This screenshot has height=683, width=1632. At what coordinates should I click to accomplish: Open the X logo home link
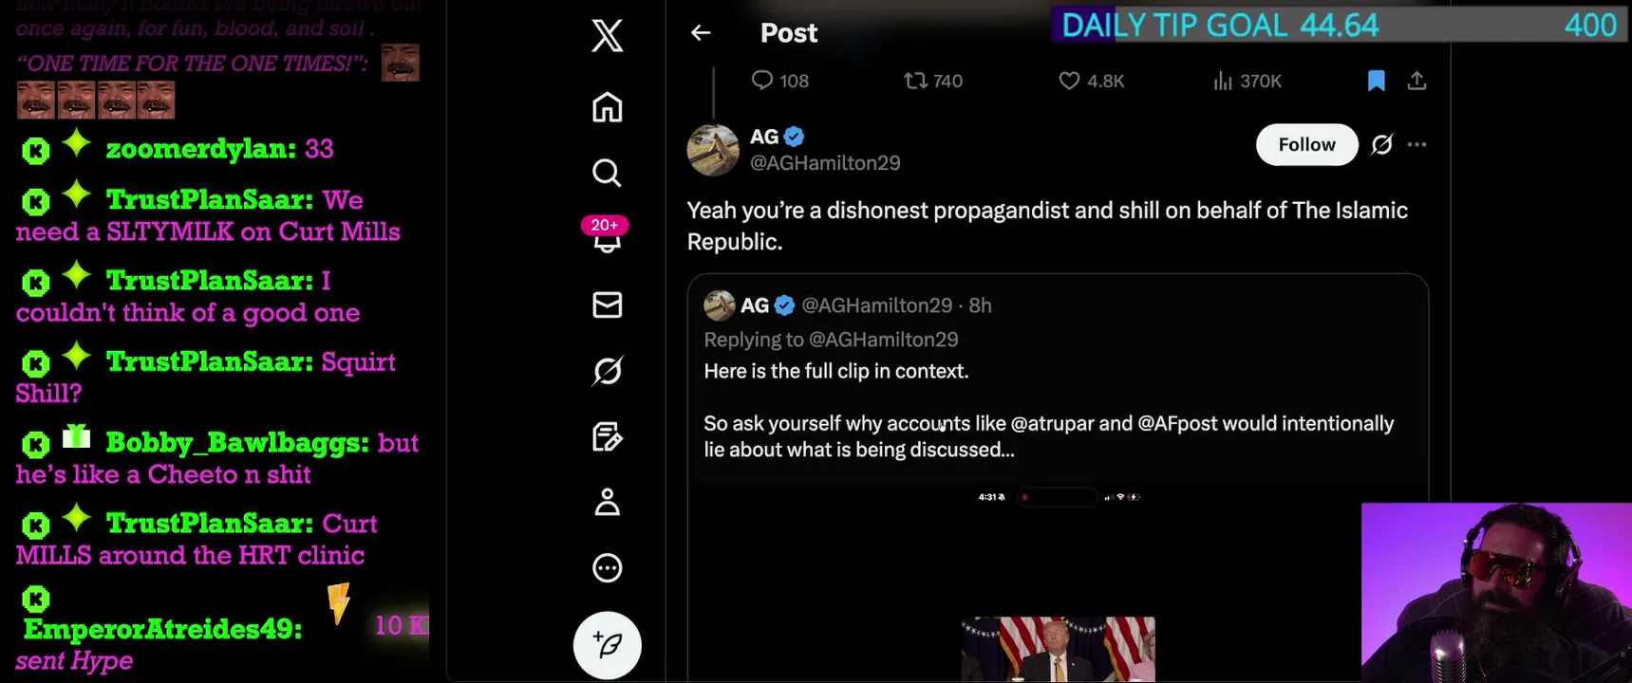608,36
